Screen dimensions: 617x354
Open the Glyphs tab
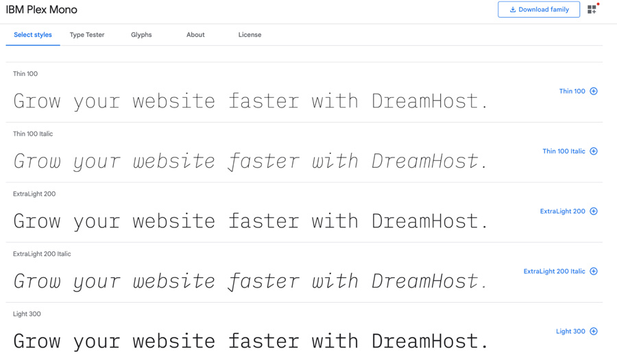[141, 34]
